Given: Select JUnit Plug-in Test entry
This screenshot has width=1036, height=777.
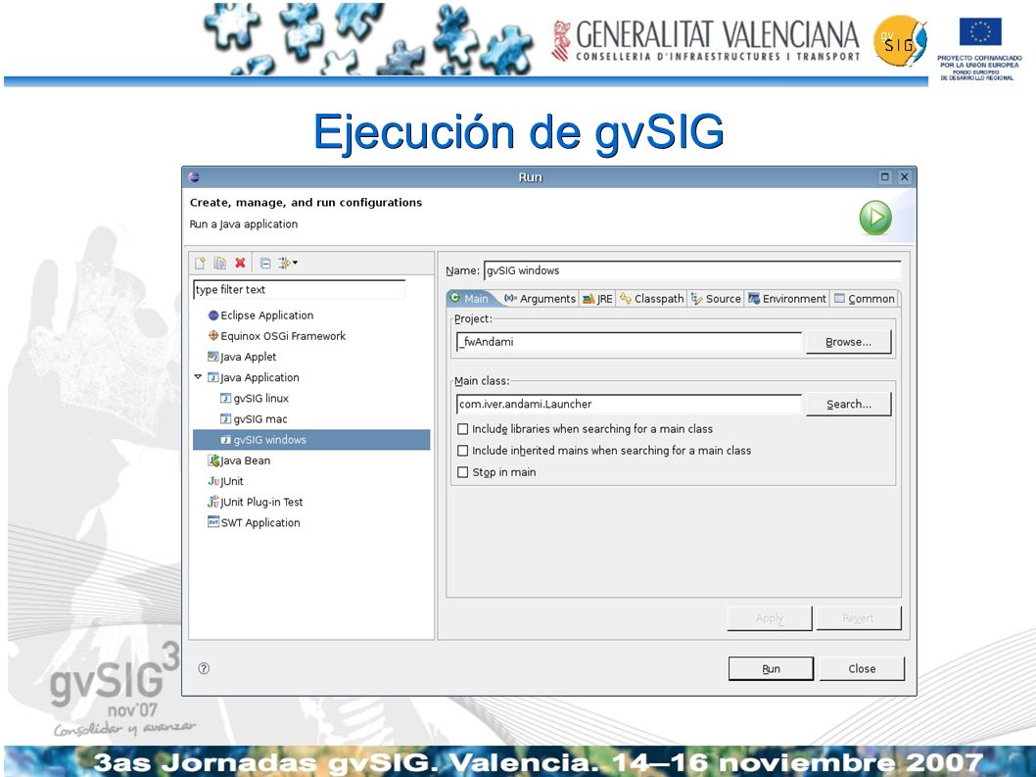Looking at the screenshot, I should pyautogui.click(x=255, y=502).
